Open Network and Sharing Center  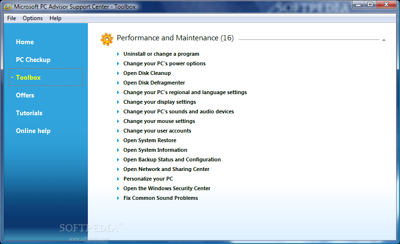tap(166, 169)
